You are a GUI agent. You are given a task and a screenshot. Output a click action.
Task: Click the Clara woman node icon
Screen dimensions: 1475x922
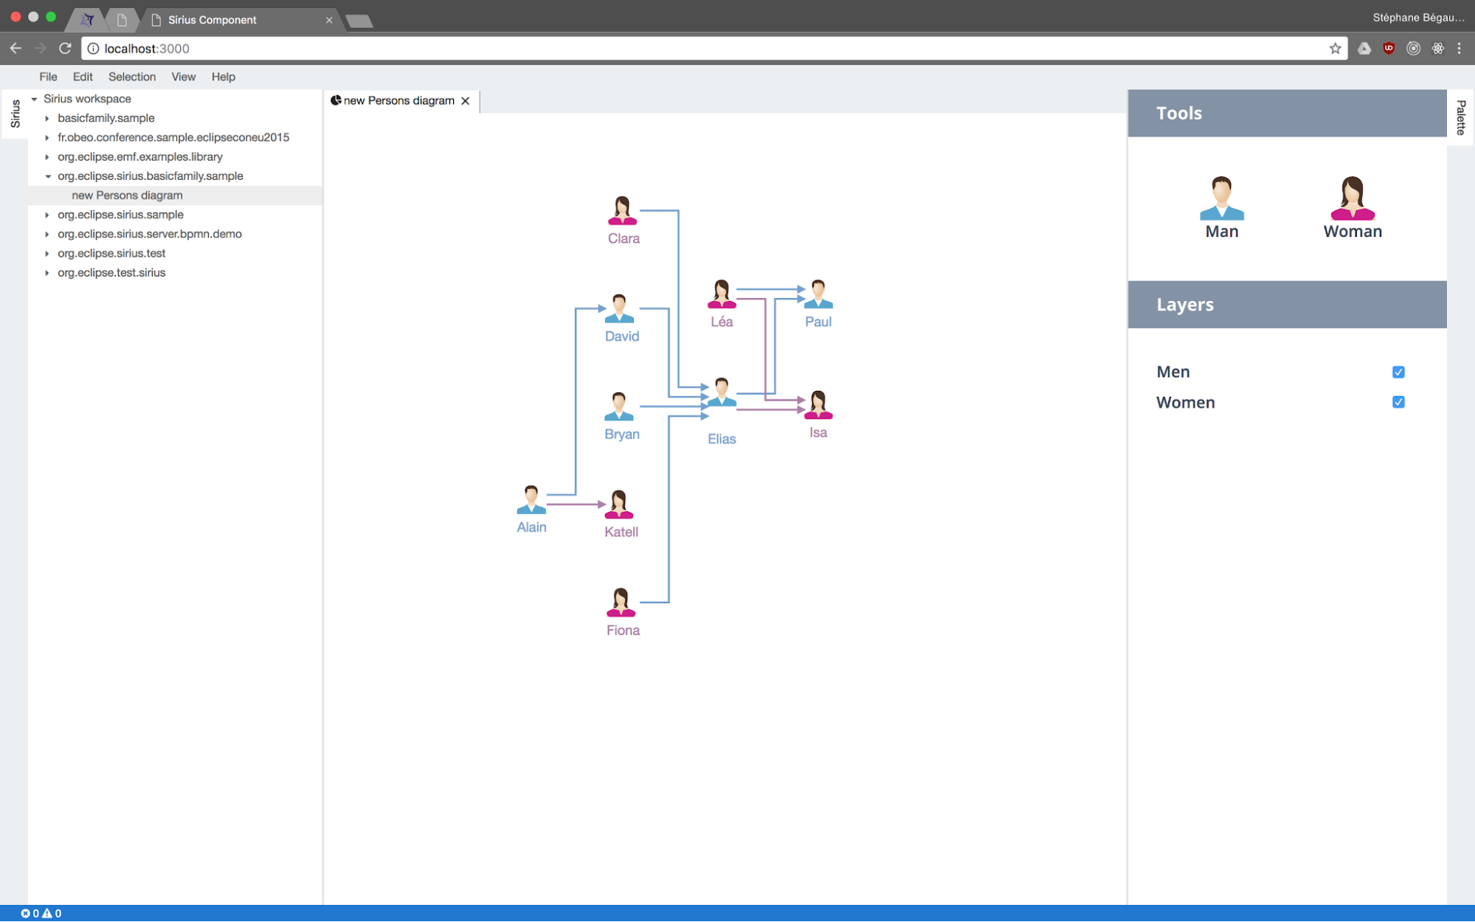622,211
